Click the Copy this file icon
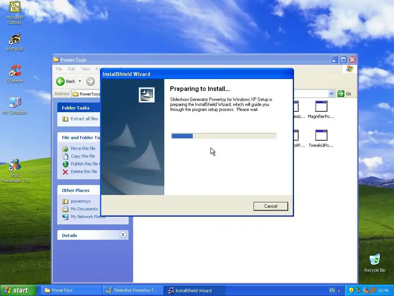This screenshot has width=394, height=296. pyautogui.click(x=65, y=156)
